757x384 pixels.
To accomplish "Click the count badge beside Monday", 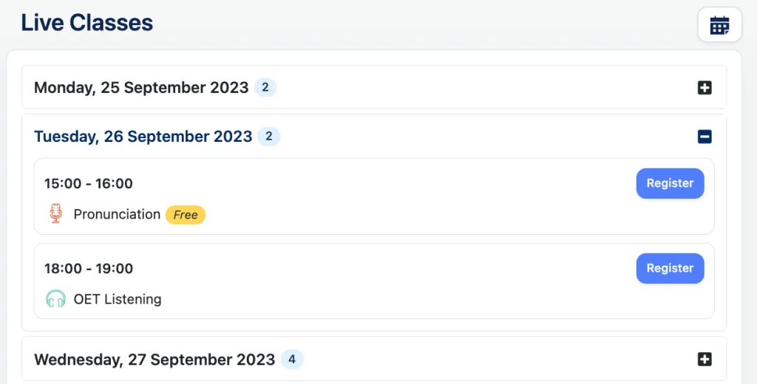I will click(265, 88).
